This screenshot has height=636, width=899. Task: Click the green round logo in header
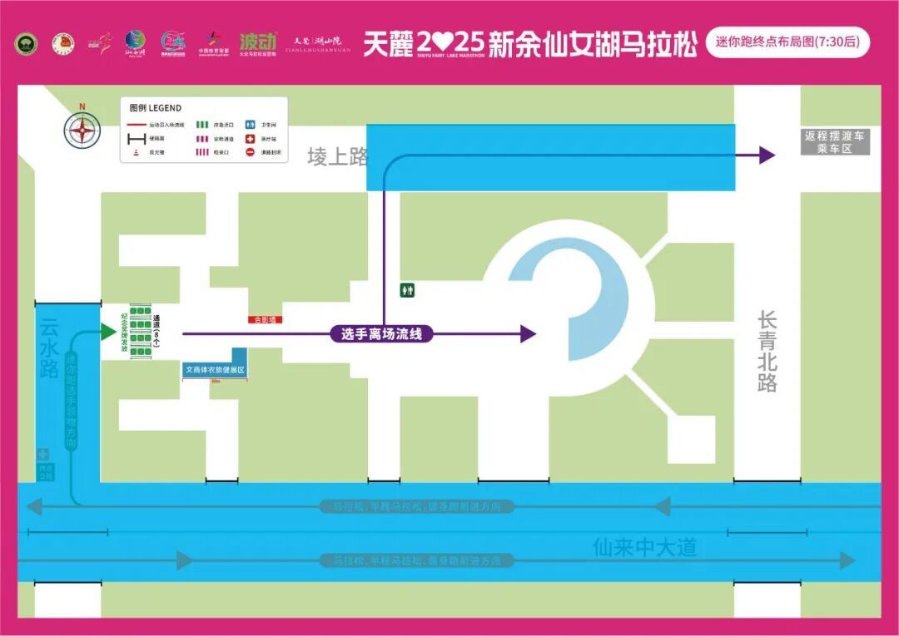click(x=26, y=44)
